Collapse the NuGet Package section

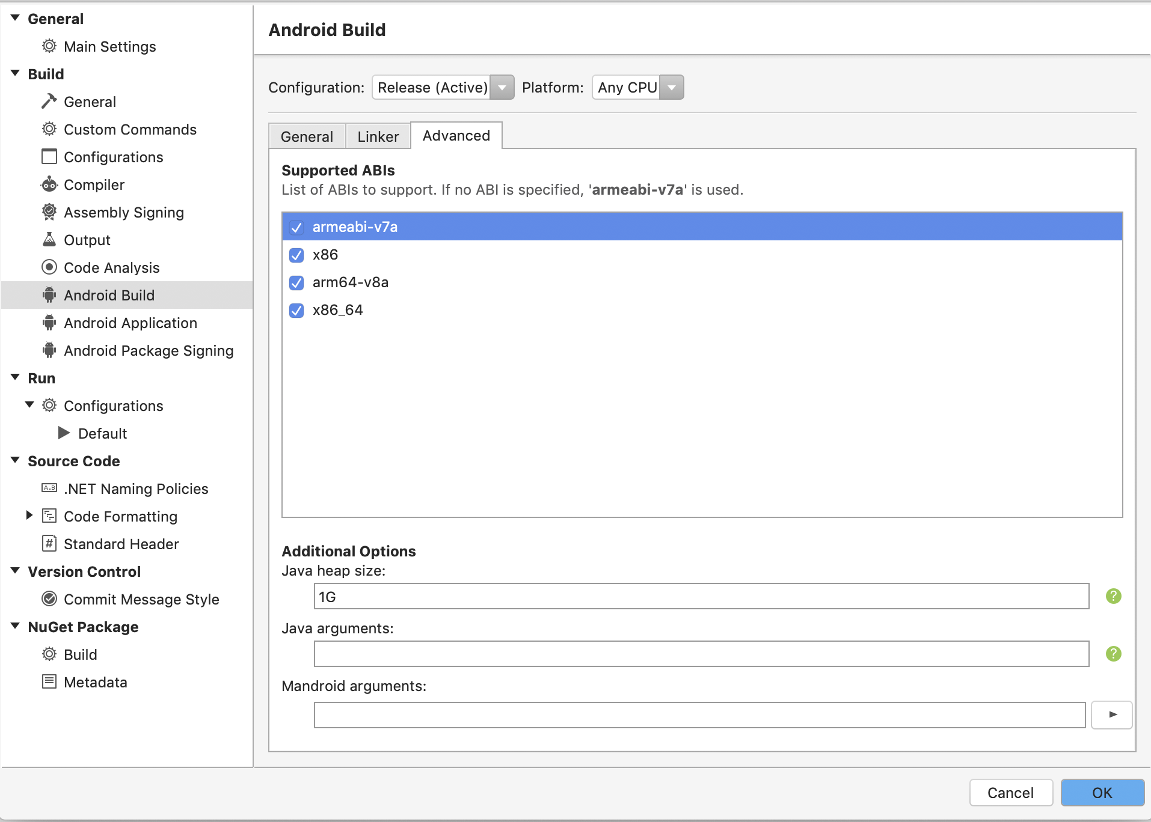pyautogui.click(x=16, y=626)
